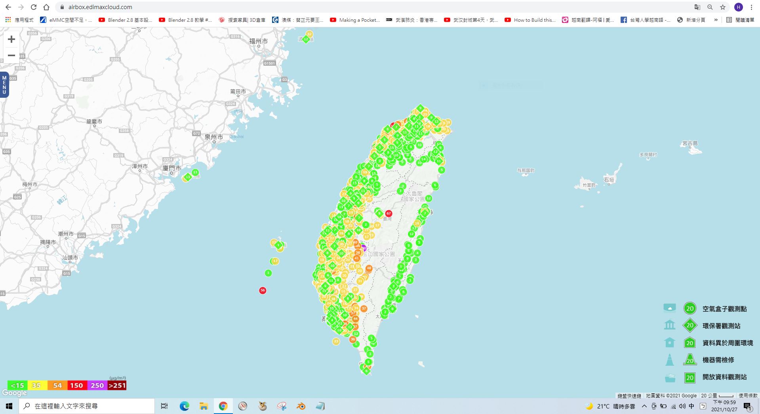Toggle 資料異於周圍環境 layer icon

pyautogui.click(x=670, y=342)
